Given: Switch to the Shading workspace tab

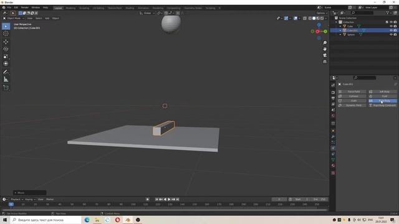Looking at the screenshot, I should click(130, 8).
